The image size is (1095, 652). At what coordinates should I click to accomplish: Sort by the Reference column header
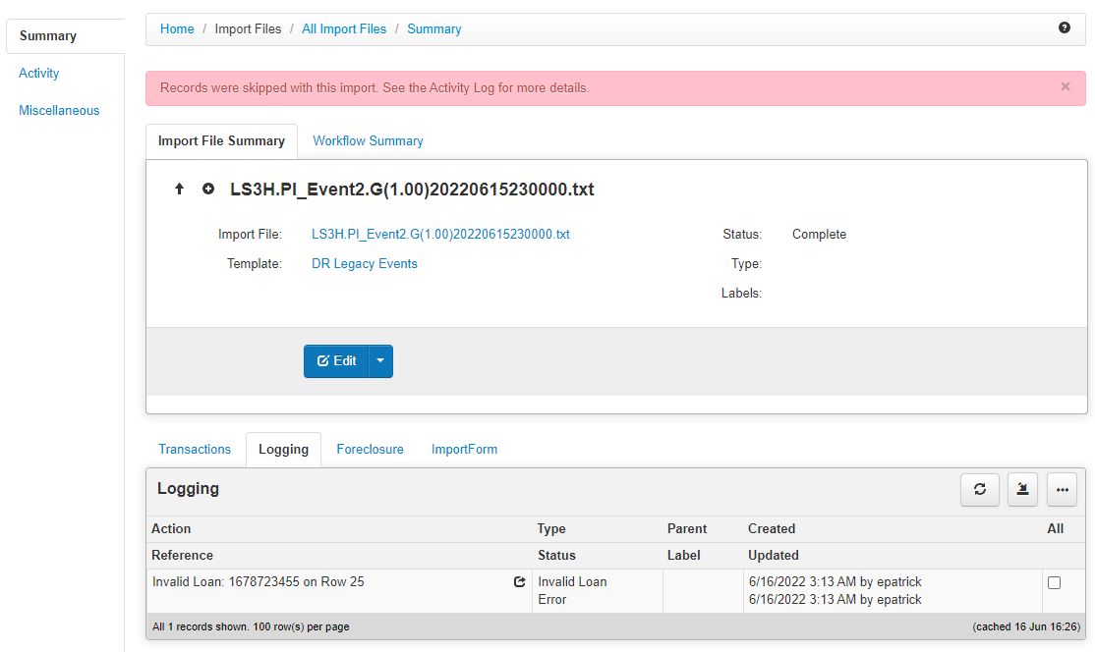coord(182,555)
